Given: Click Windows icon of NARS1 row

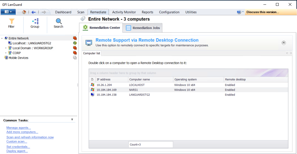Looking at the screenshot, I should (93, 90).
